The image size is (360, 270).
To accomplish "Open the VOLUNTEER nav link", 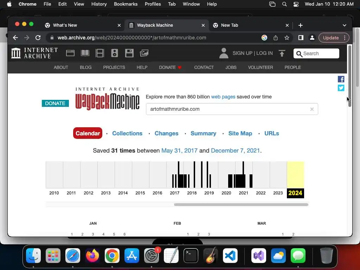I will (x=261, y=67).
